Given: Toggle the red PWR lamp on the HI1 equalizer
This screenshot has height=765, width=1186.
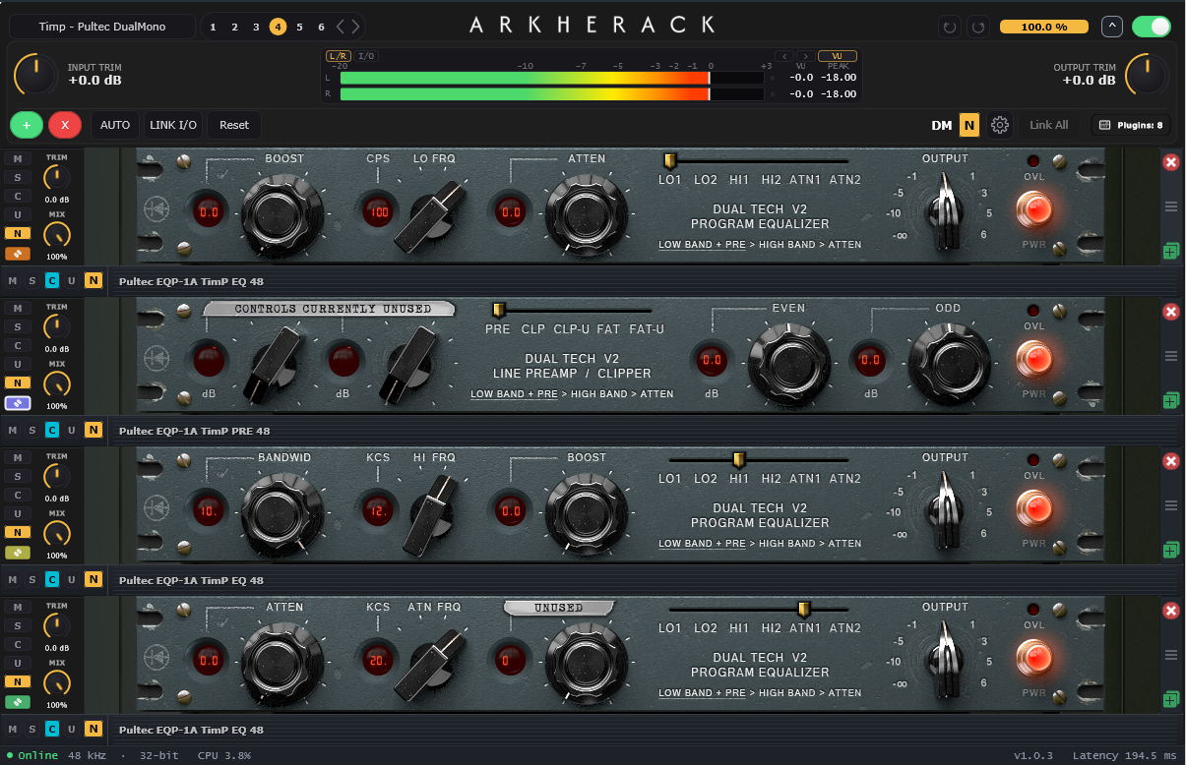Looking at the screenshot, I should point(1033,506).
